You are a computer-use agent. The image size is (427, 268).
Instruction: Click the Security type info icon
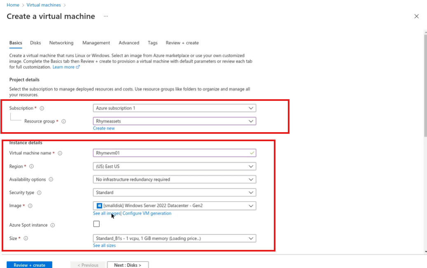click(x=39, y=193)
